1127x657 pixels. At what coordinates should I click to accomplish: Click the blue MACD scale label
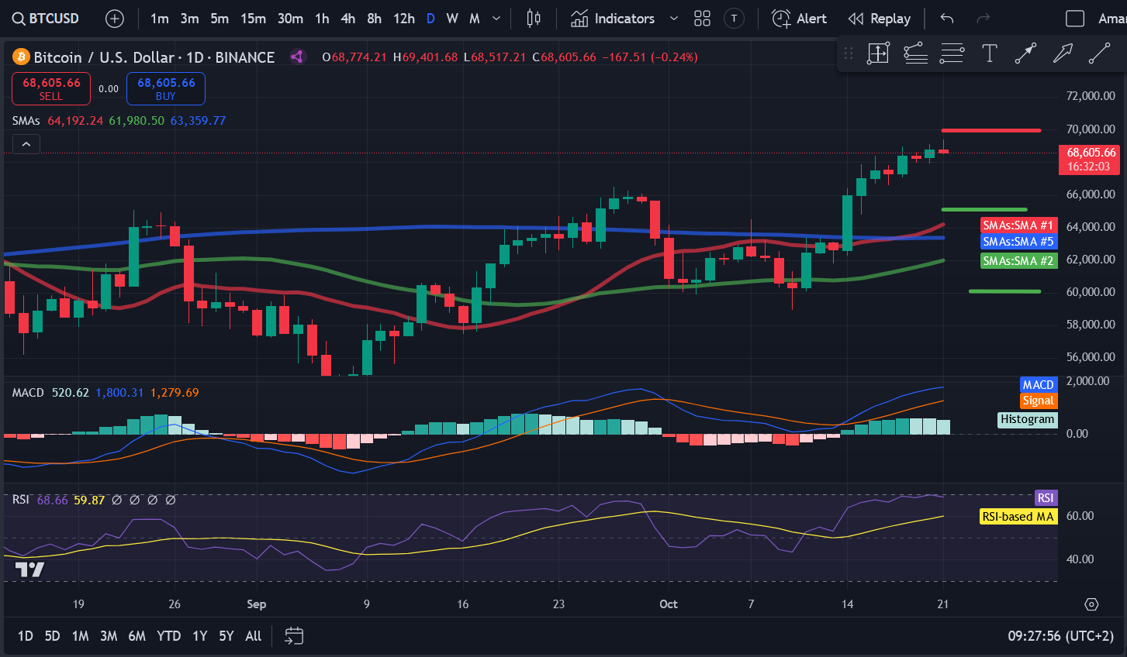[x=1039, y=385]
